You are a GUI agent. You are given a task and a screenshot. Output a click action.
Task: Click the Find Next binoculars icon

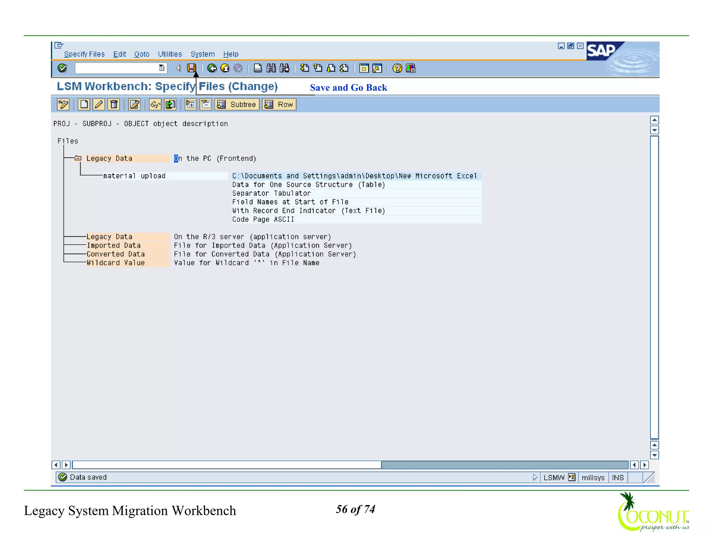pyautogui.click(x=284, y=68)
